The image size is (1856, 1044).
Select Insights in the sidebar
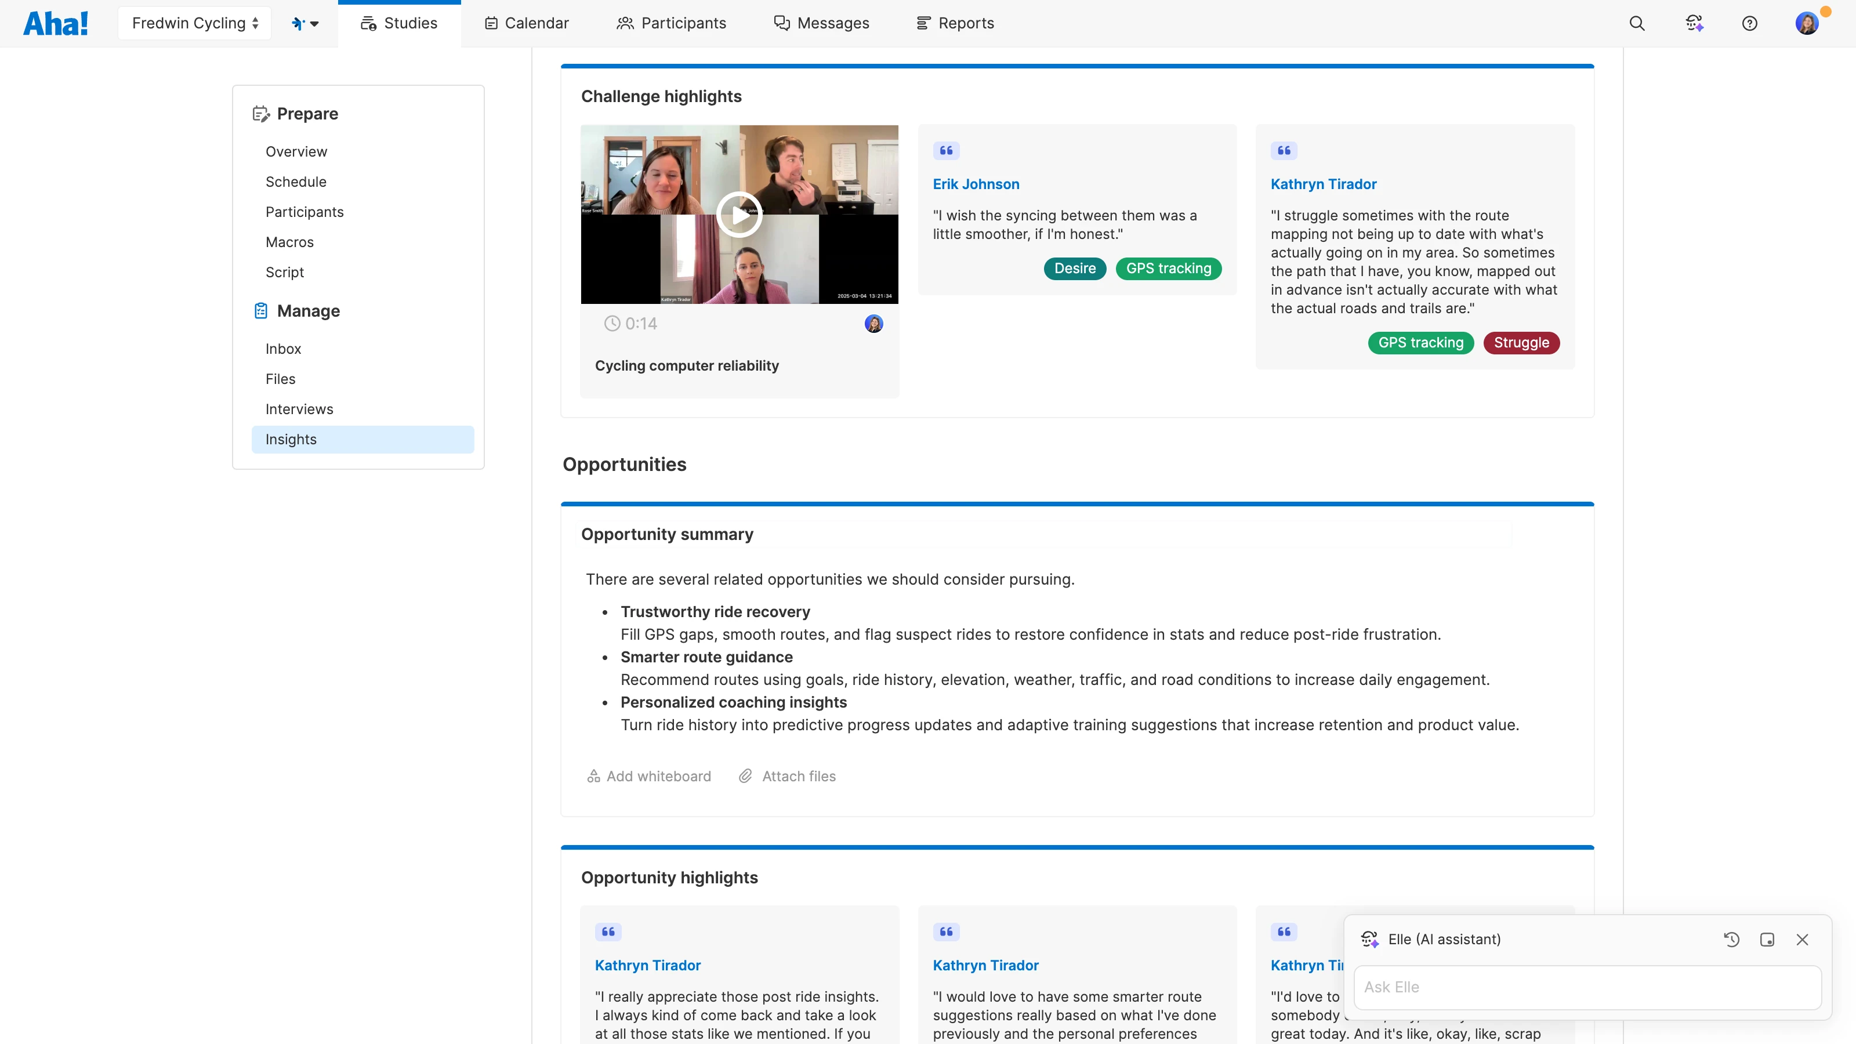tap(362, 440)
